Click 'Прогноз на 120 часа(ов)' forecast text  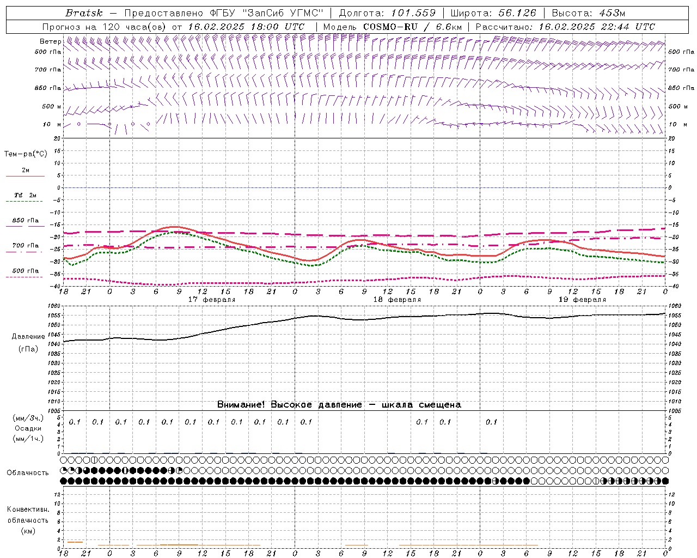[x=105, y=27]
